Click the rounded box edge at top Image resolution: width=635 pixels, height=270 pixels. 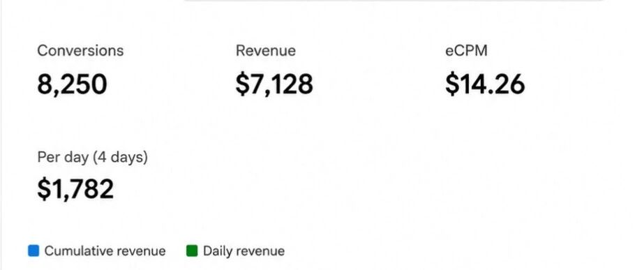click(x=395, y=1)
